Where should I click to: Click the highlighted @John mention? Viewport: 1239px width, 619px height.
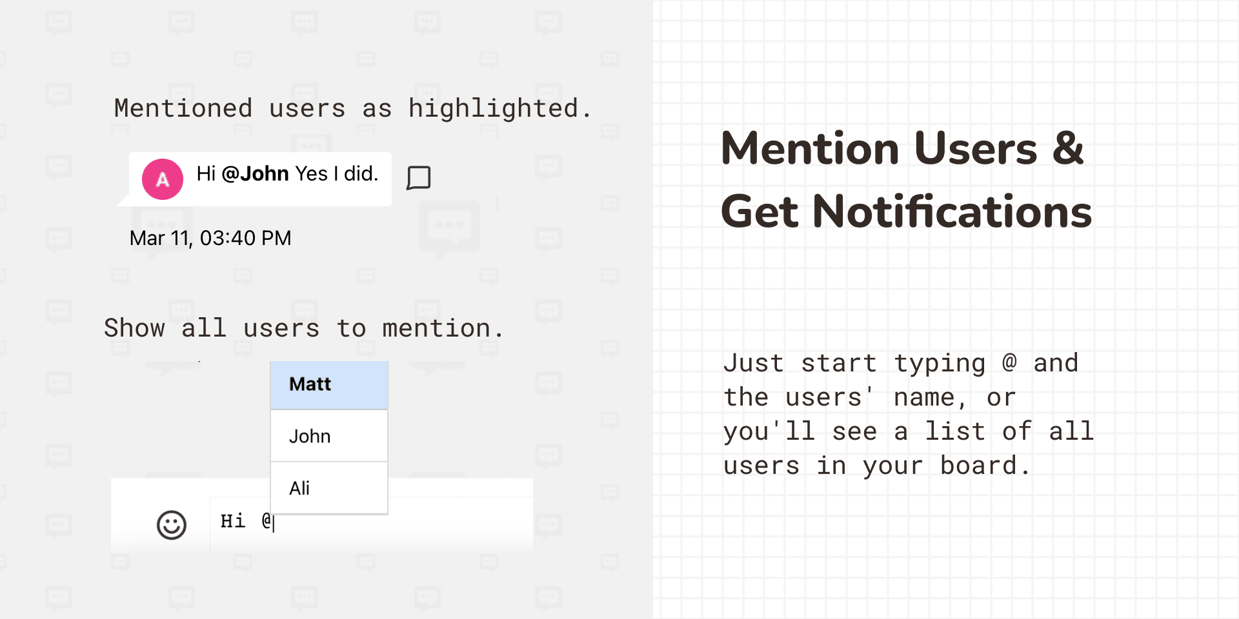tap(255, 173)
